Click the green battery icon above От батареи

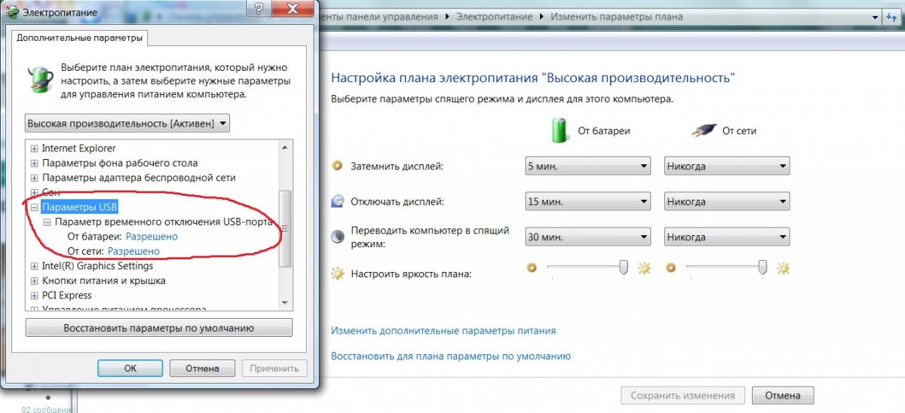pos(560,130)
